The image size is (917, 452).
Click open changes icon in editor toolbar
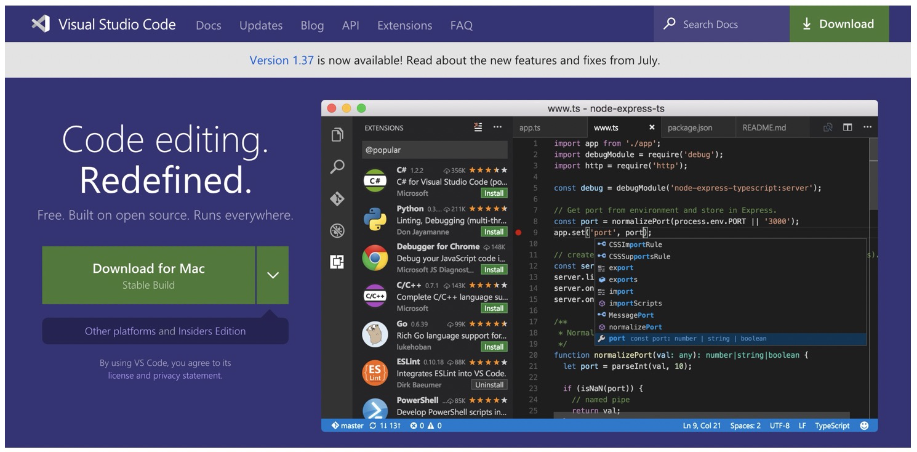[x=828, y=127]
